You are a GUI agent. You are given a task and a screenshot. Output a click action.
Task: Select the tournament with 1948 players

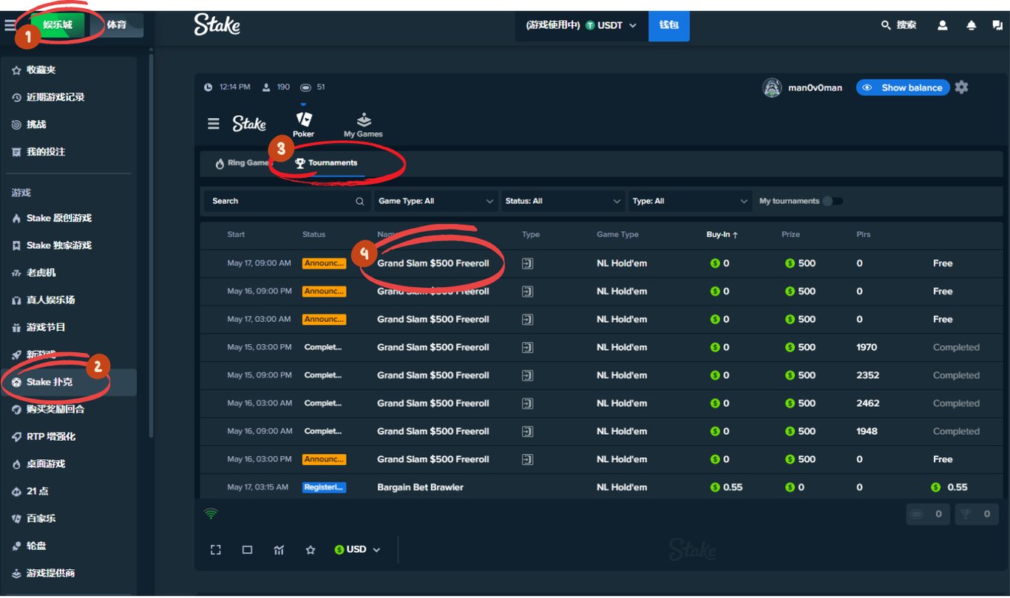coord(601,432)
